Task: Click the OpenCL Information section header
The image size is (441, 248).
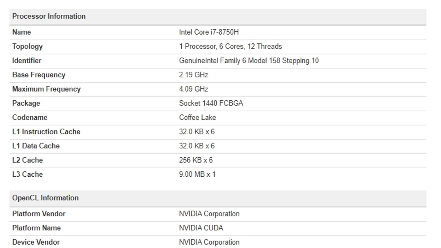Action: click(x=45, y=198)
